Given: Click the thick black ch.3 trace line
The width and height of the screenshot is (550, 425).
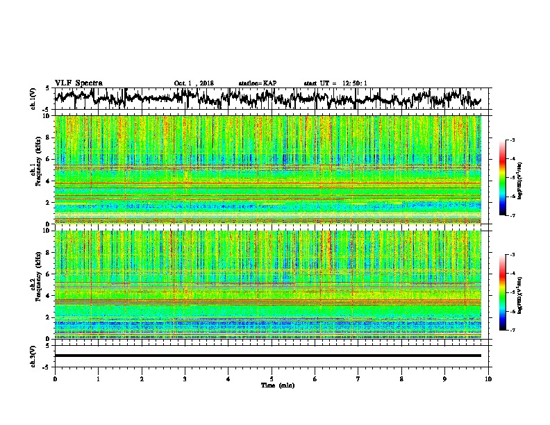Looking at the screenshot, I should coord(268,356).
